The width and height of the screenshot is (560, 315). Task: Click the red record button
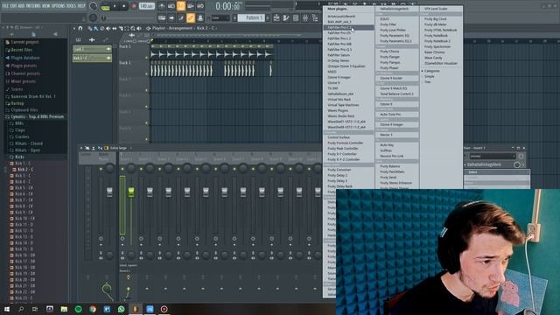tap(134, 6)
